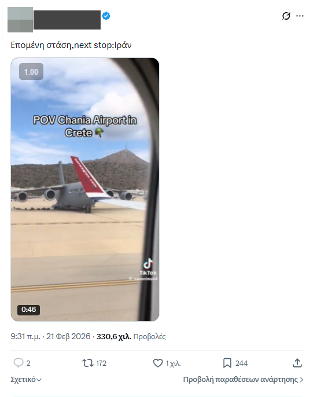The width and height of the screenshot is (310, 397).
Task: Reply to the post via speech bubble
Action: point(19,363)
